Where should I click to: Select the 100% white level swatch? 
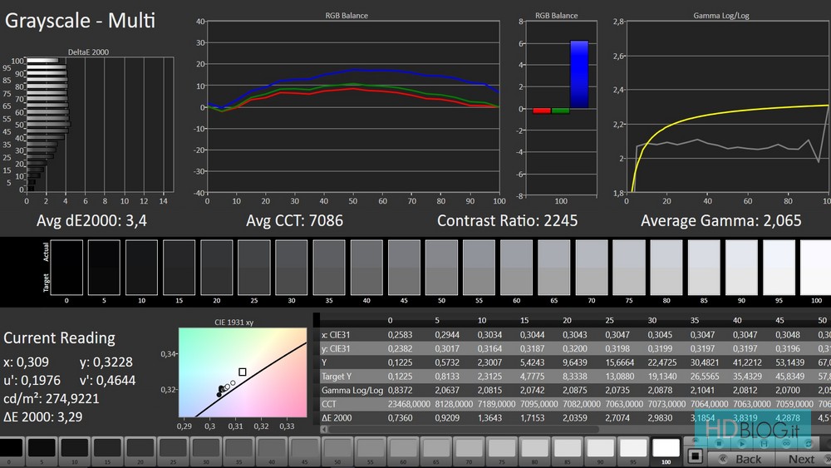pyautogui.click(x=666, y=447)
